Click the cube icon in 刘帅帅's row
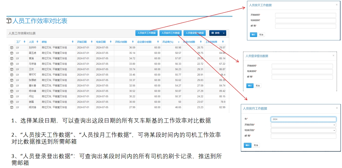Image resolution: width=342 pixels, height=168 pixels. click(x=12, y=48)
